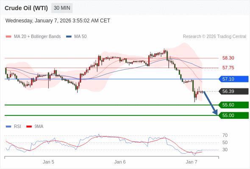Click the pink MA 20 + Bollinger Bands swatch
This screenshot has width=250, height=169.
click(x=8, y=37)
